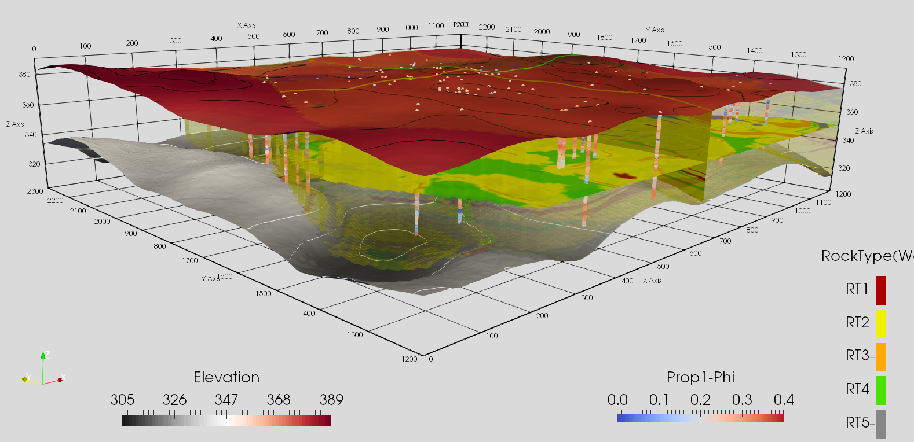Click the RT2 yellow color swatch
The width and height of the screenshot is (914, 442).
click(880, 324)
